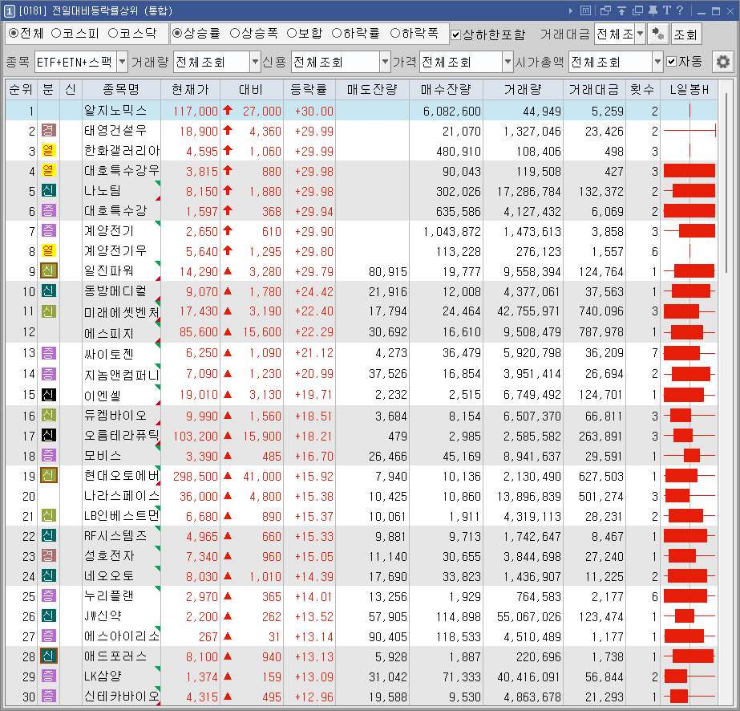Click the boxed 'm' icon in title bar
The height and width of the screenshot is (711, 740).
pyautogui.click(x=585, y=10)
